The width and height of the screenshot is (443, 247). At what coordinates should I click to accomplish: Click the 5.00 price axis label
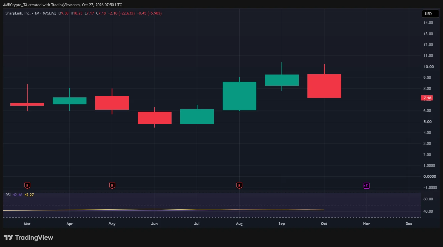click(x=427, y=122)
